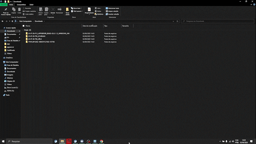Viewport: 256px width, 144px height.
Task: Open Músicas under Este Computador
Action: click(10, 78)
